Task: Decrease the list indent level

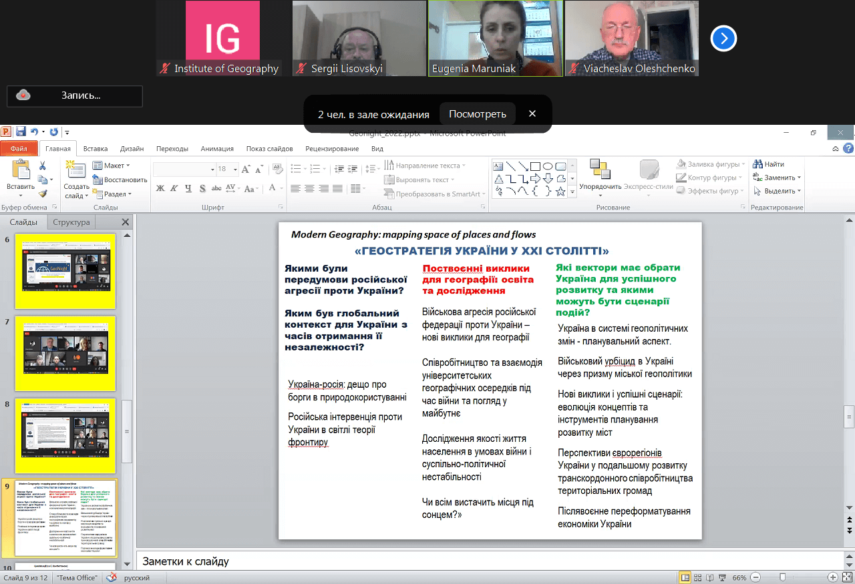Action: 339,169
